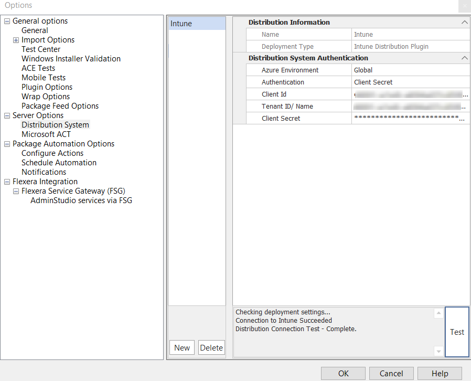Collapse the Distribution Information section

point(464,22)
